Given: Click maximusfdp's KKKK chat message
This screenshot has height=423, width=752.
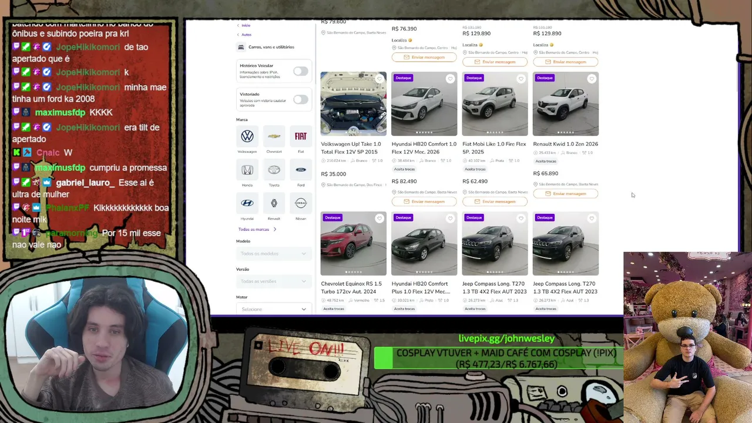Looking at the screenshot, I should (x=101, y=112).
